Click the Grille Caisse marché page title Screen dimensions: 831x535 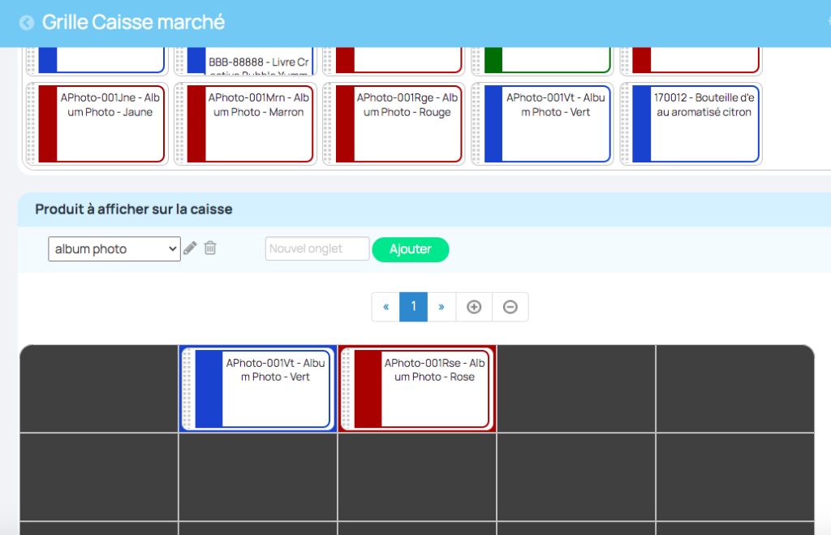pyautogui.click(x=134, y=22)
